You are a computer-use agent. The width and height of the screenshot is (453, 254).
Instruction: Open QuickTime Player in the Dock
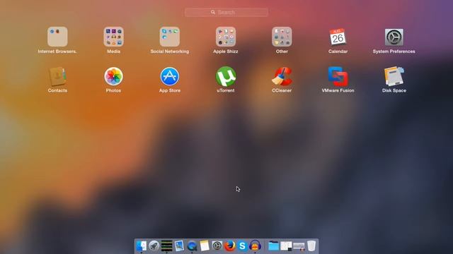[x=192, y=246]
